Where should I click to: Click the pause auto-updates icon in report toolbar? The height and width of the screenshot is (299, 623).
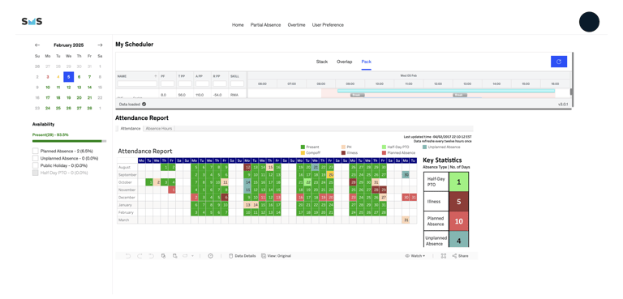point(174,256)
